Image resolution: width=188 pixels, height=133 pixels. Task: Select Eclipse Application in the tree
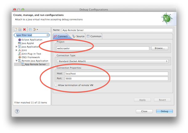tap(32, 40)
